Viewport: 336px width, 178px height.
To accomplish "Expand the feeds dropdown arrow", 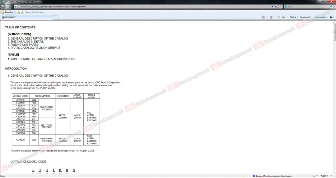I will pyautogui.click(x=275, y=17).
